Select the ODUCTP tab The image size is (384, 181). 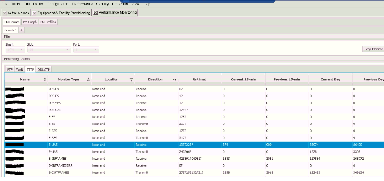(x=44, y=69)
